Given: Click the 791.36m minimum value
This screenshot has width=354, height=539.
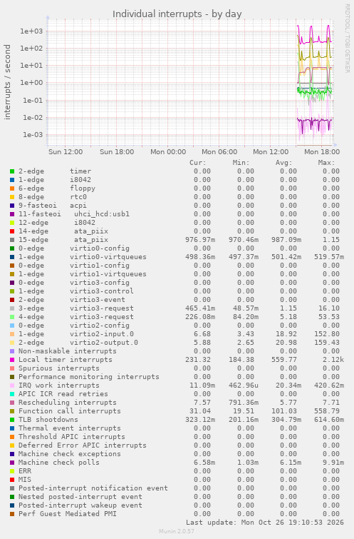Looking at the screenshot, I should [243, 403].
